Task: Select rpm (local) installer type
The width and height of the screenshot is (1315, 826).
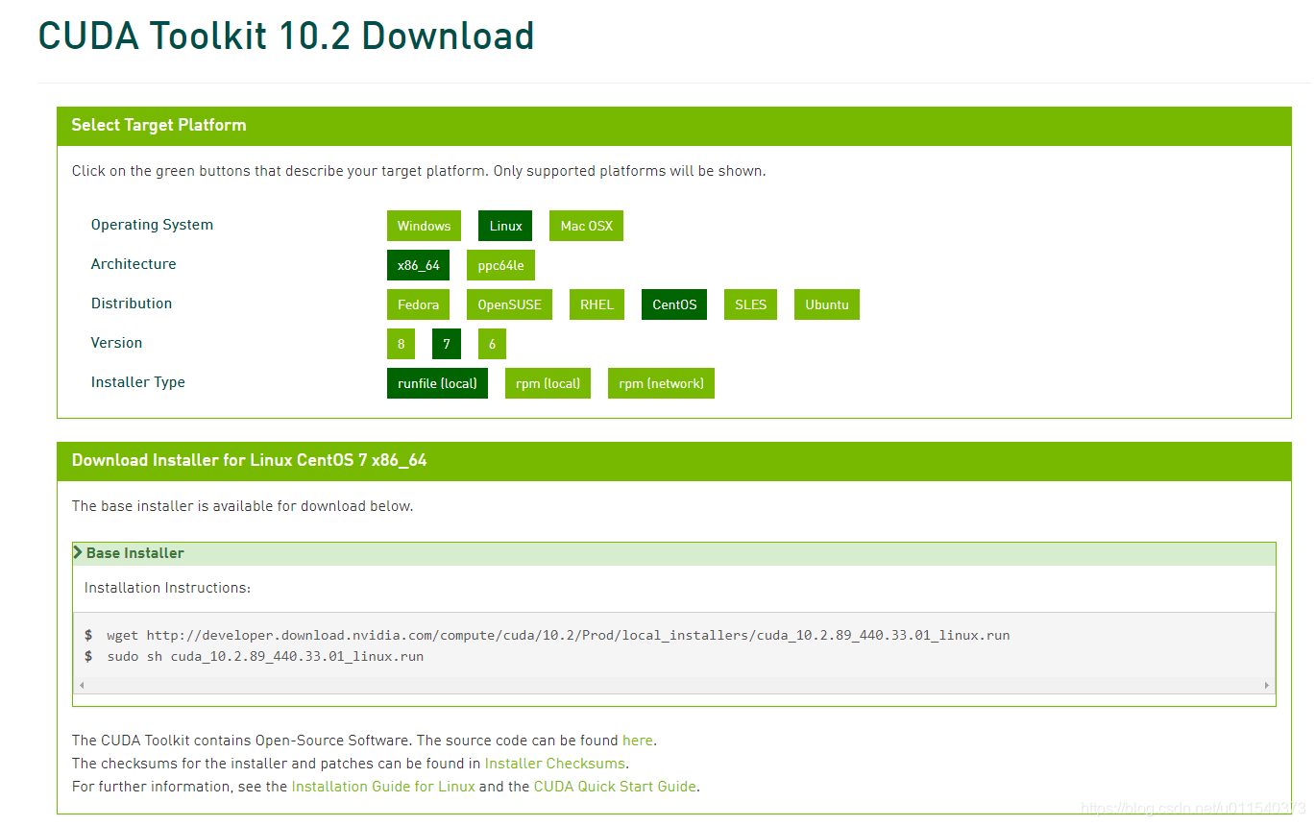Action: [548, 383]
